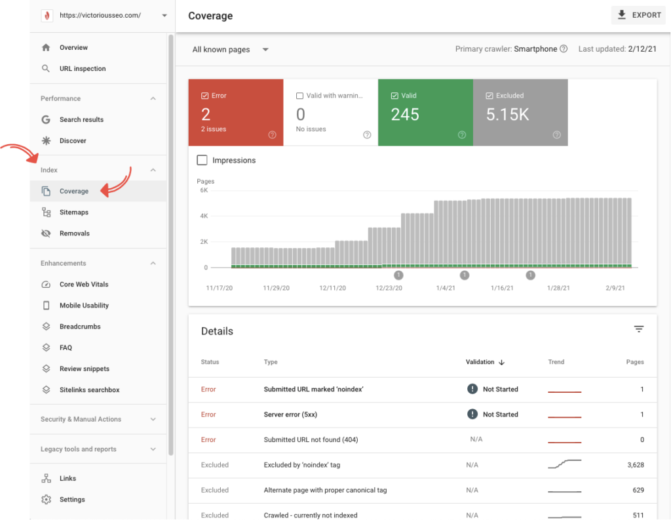Click the chart annotation marker near 12/23/20
Viewport: 671px width, 520px height.
click(398, 275)
